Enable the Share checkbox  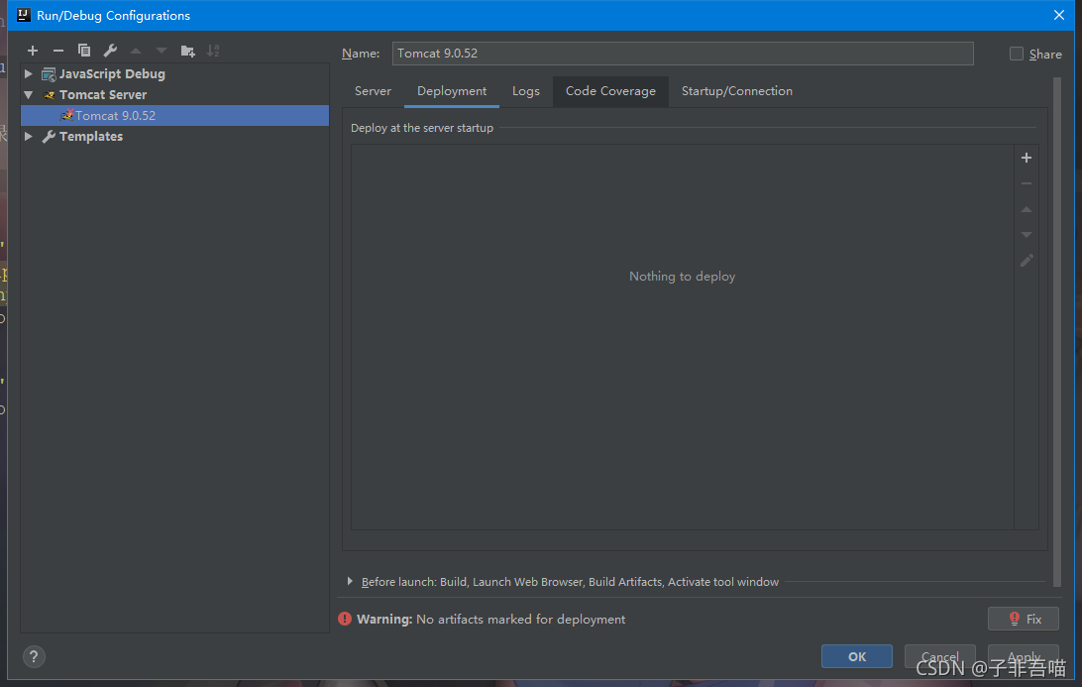pyautogui.click(x=1016, y=54)
